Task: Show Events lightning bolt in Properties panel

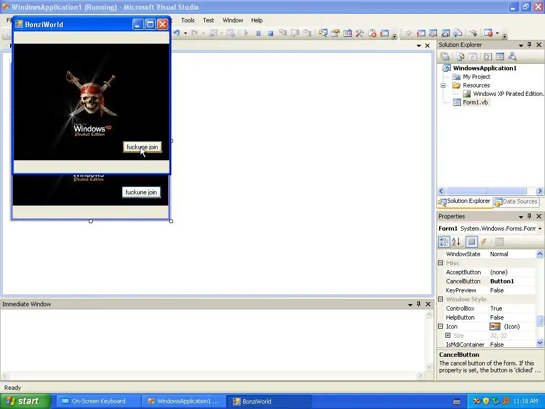Action: [x=484, y=242]
